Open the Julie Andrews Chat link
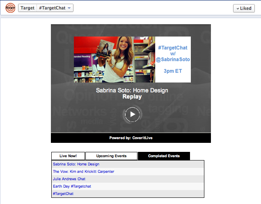The width and height of the screenshot is (261, 204). 69,179
